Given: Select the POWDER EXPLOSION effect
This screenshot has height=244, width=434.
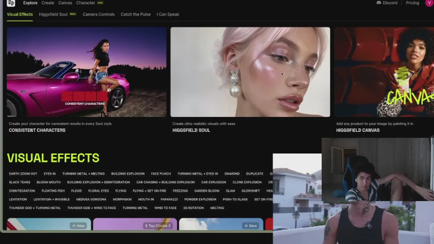Looking at the screenshot, I should point(200,199).
